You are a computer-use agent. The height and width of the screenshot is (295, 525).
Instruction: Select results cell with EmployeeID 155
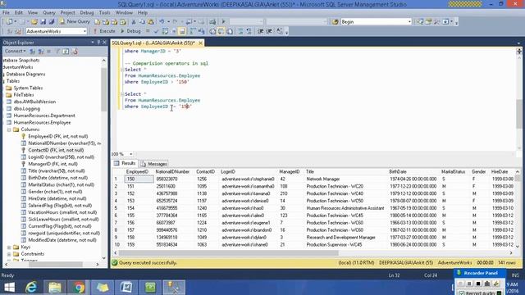point(139,216)
